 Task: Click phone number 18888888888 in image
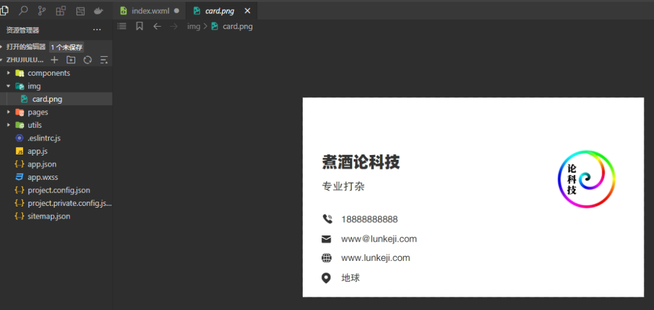pos(369,219)
